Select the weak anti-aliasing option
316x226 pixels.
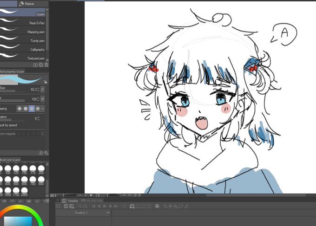click(x=26, y=109)
